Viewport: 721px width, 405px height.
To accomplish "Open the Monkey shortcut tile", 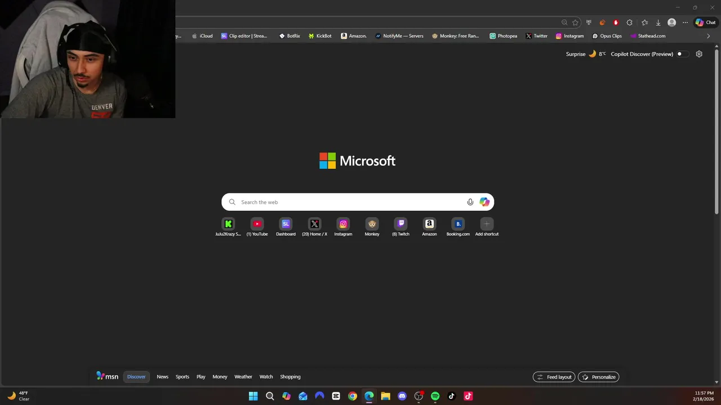I will [372, 227].
